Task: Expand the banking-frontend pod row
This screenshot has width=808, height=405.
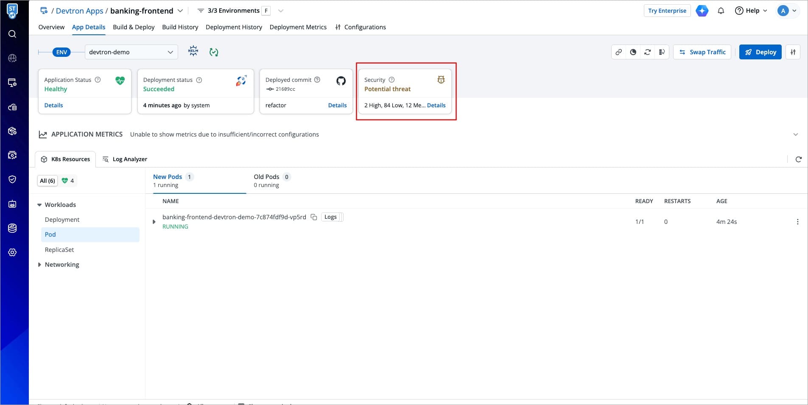Action: click(x=154, y=222)
